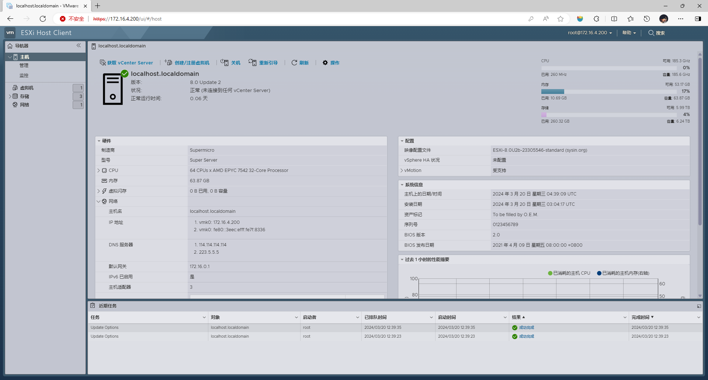
Task: Click the 刷新 refresh icon in host toolbar
Action: [294, 63]
